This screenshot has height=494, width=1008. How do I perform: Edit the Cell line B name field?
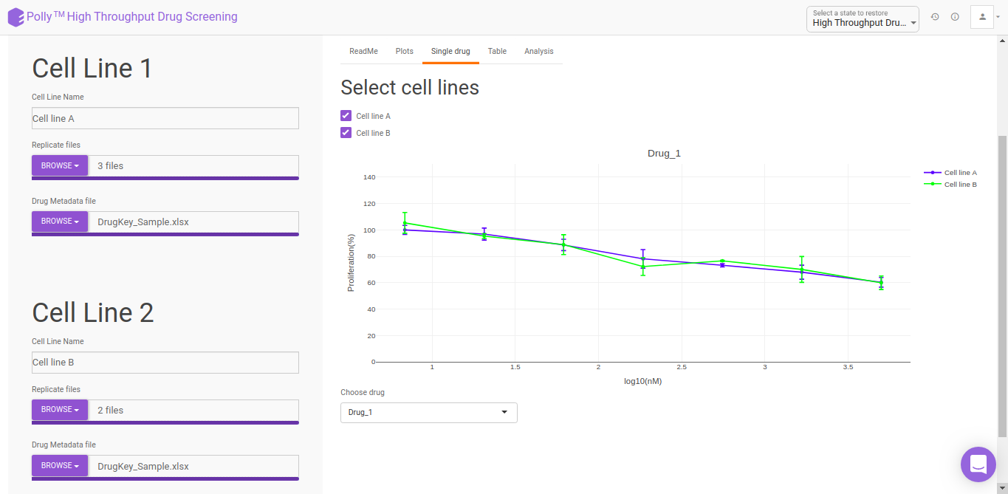pos(165,363)
